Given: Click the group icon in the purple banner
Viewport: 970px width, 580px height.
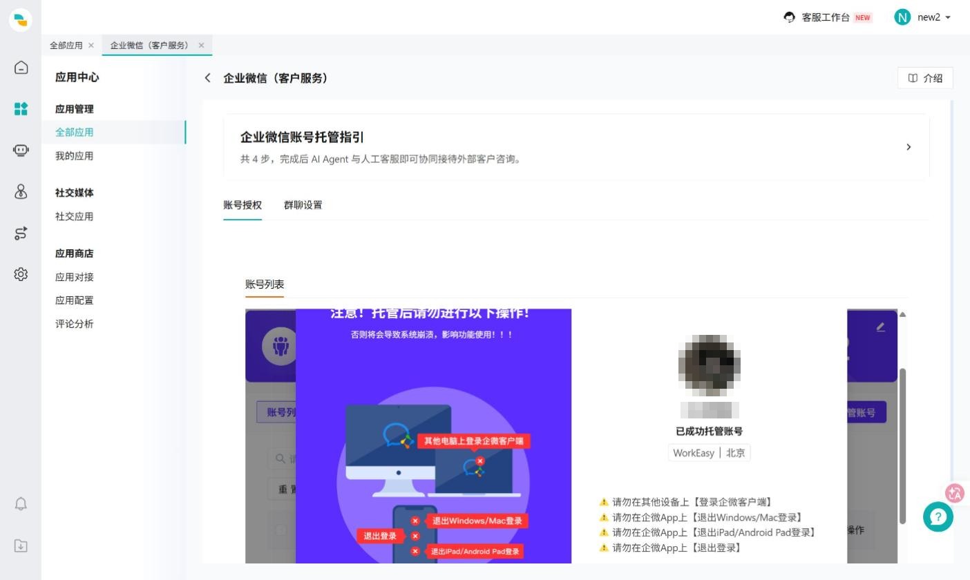Looking at the screenshot, I should tap(280, 345).
